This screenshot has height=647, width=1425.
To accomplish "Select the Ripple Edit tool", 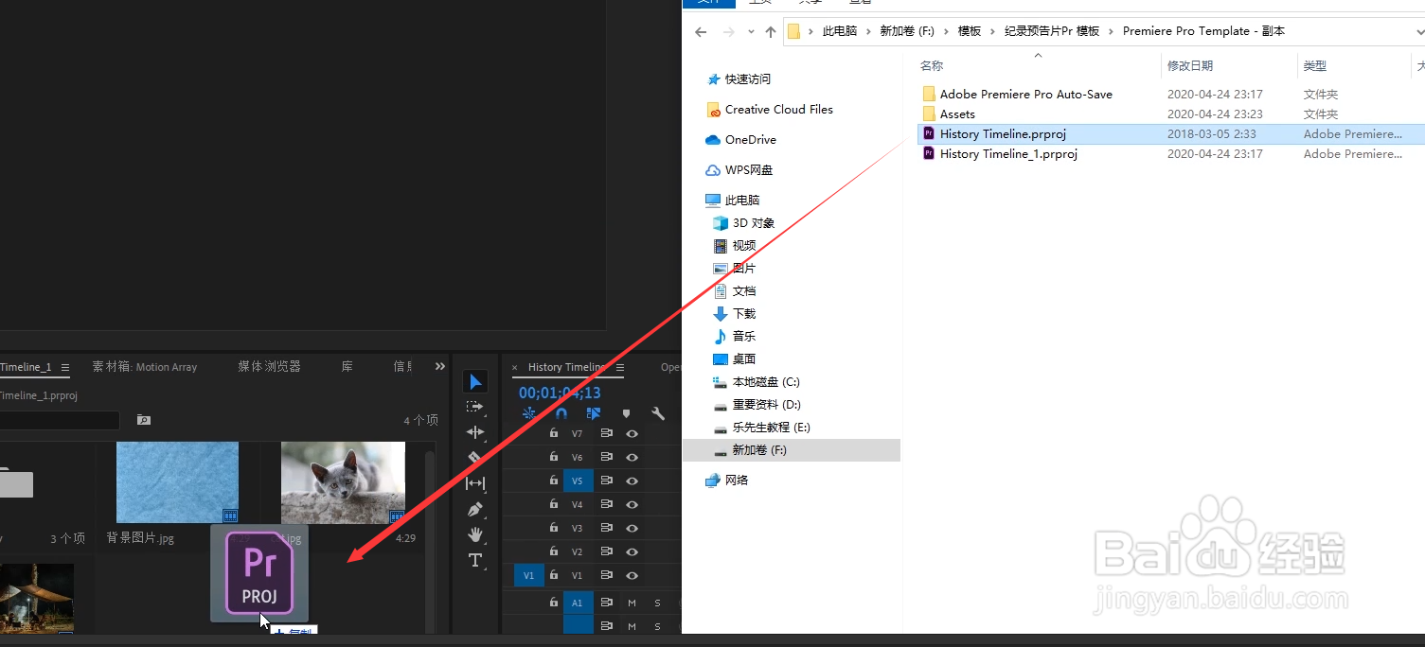I will 475,432.
